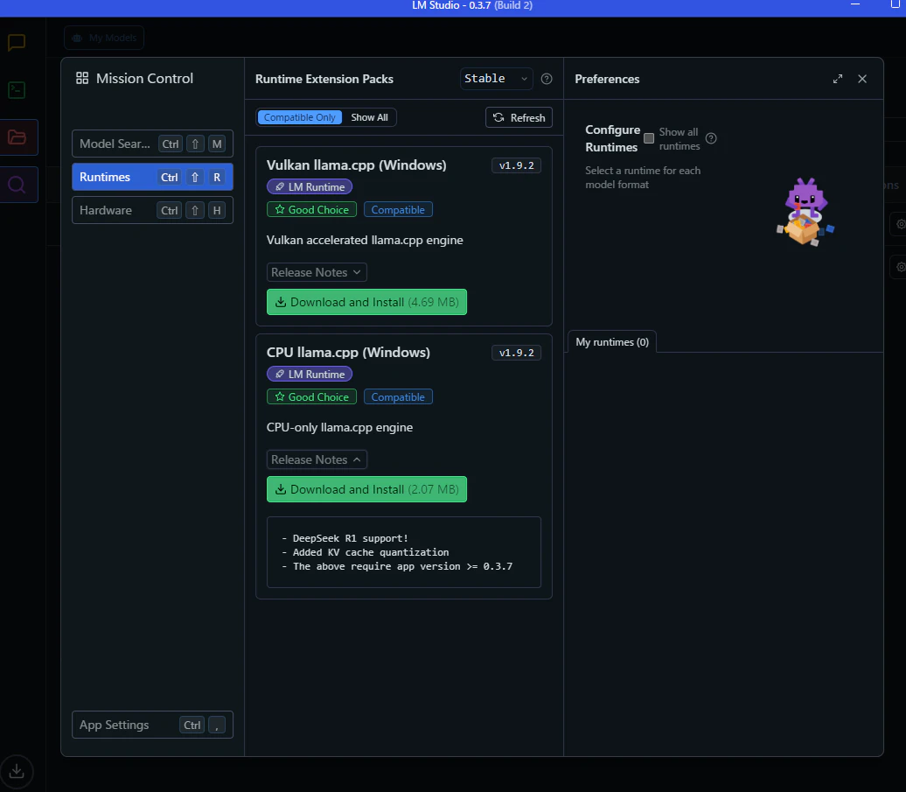Image resolution: width=906 pixels, height=792 pixels.
Task: Click the v1.9.2 version tag on Vulkan card
Action: click(517, 165)
